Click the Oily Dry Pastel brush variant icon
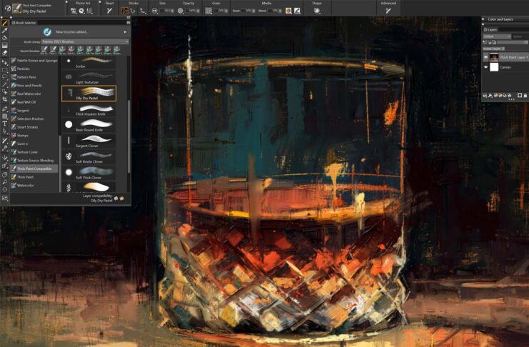529x347 pixels. click(x=16, y=9)
